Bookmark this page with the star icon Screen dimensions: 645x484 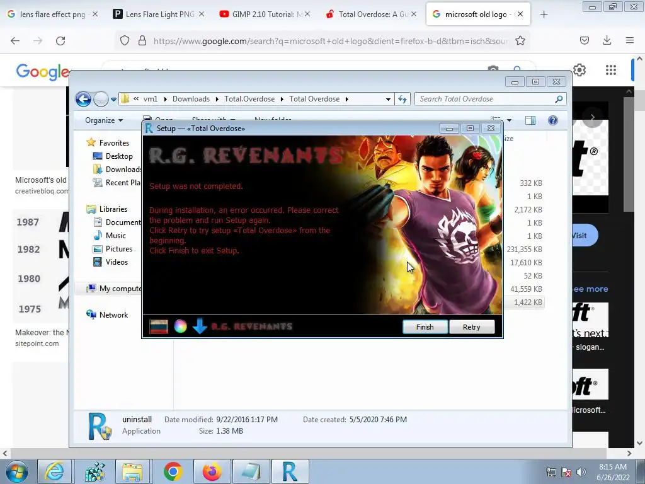520,40
